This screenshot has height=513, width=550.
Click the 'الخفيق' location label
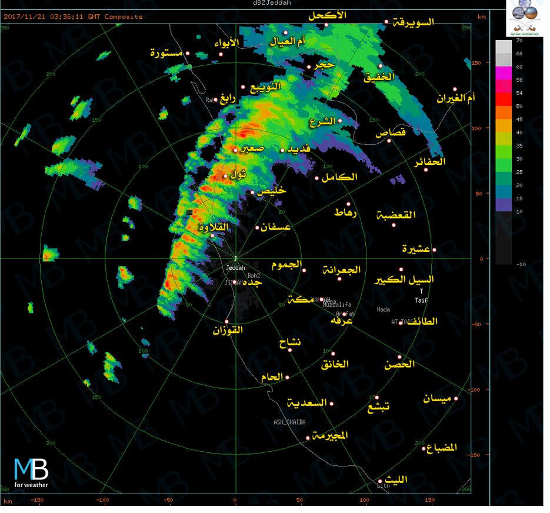pos(379,77)
